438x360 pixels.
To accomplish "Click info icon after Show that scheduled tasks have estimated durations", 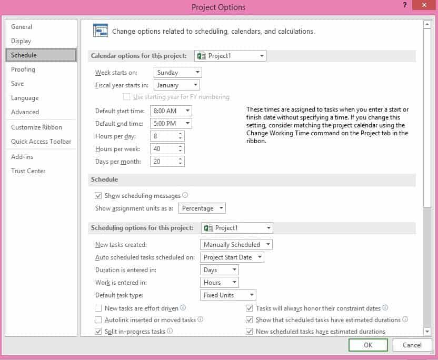I will click(405, 319).
